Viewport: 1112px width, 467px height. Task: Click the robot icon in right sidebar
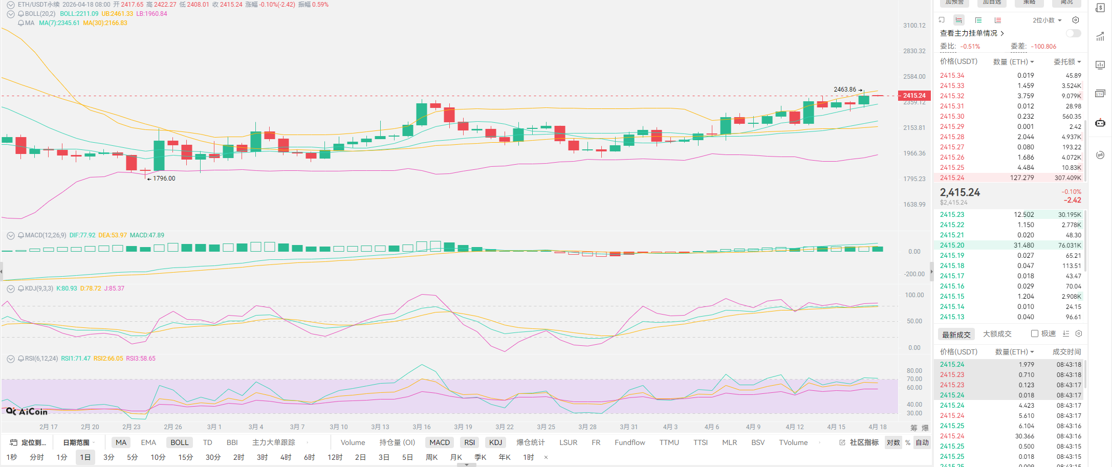[x=1100, y=123]
